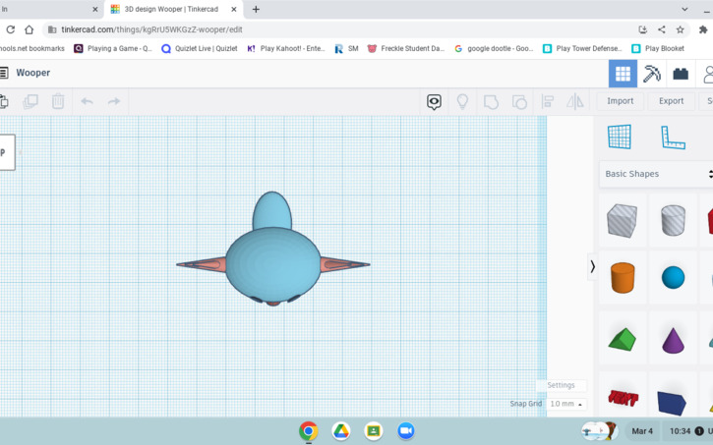Viewport: 713px width, 445px height.
Task: Open the Snap Grid 1.0 mm dropdown
Action: click(x=566, y=404)
